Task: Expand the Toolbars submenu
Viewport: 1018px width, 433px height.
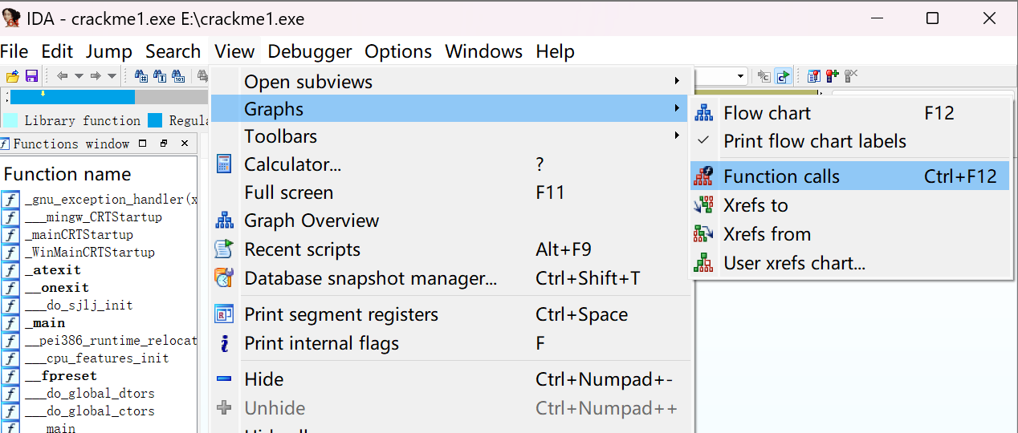Action: [x=450, y=136]
